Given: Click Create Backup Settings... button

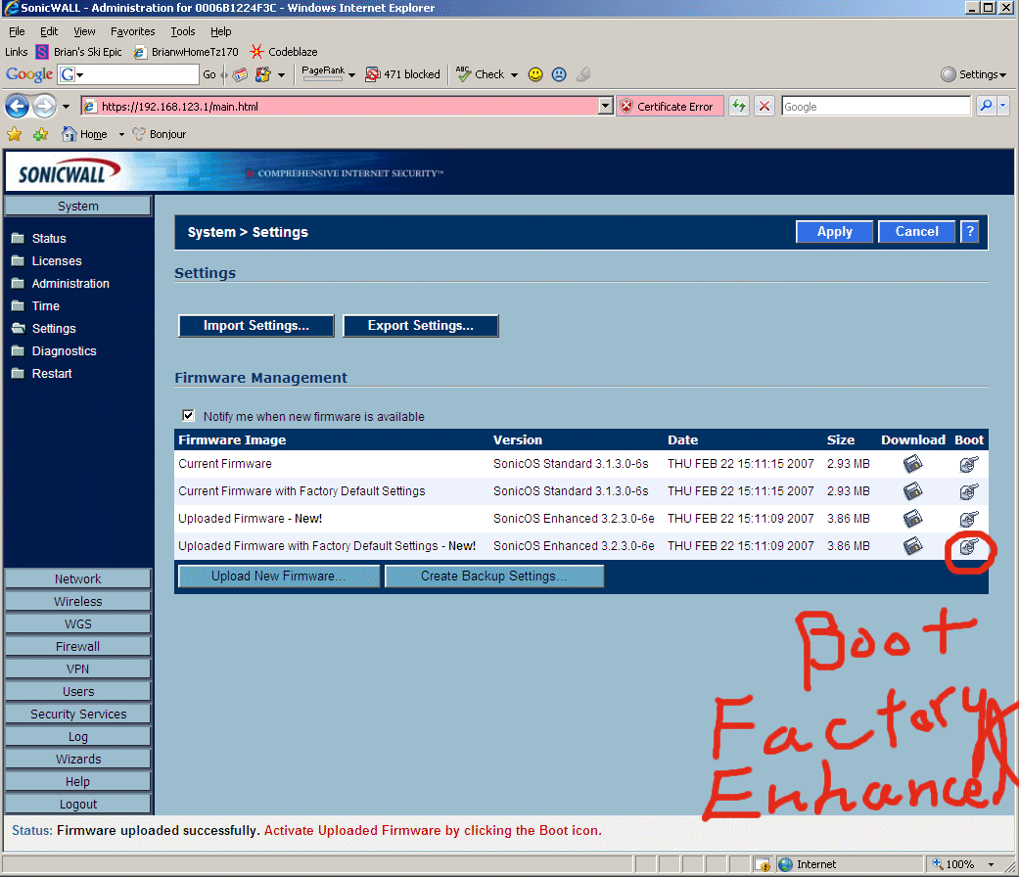Looking at the screenshot, I should pos(494,576).
